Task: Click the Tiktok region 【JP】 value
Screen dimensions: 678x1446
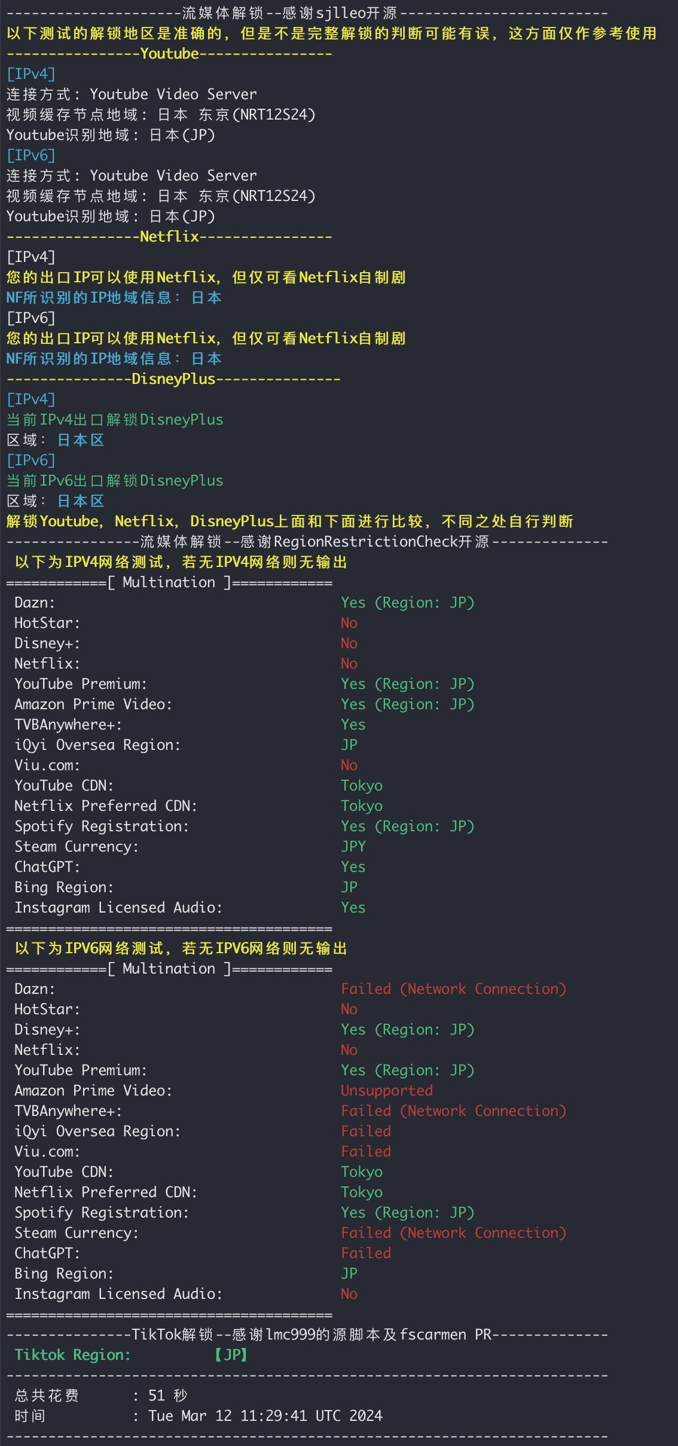Action: [231, 1355]
